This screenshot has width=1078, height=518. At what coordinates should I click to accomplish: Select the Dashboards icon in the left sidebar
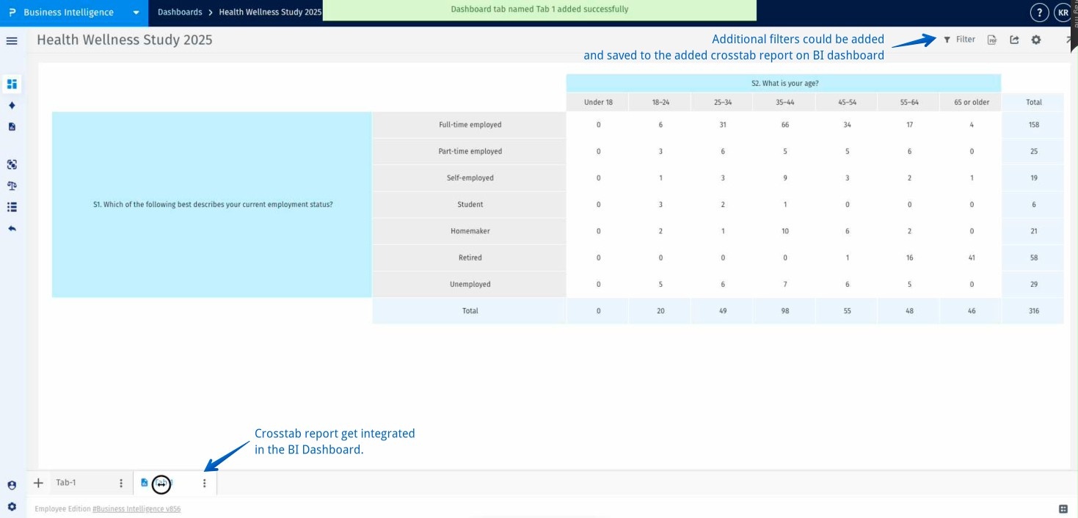tap(11, 84)
